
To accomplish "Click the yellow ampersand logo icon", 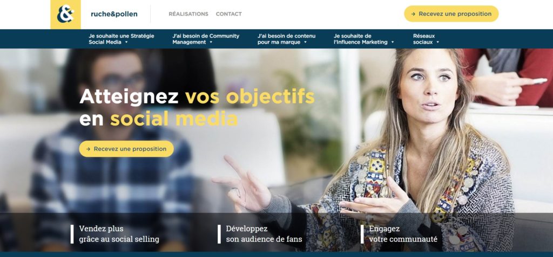I will point(65,15).
